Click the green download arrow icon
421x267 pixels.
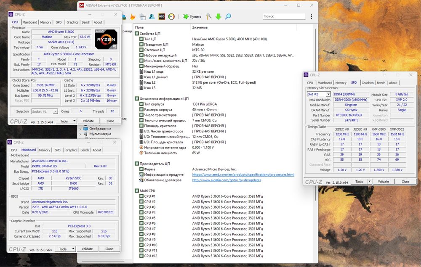coord(218,17)
